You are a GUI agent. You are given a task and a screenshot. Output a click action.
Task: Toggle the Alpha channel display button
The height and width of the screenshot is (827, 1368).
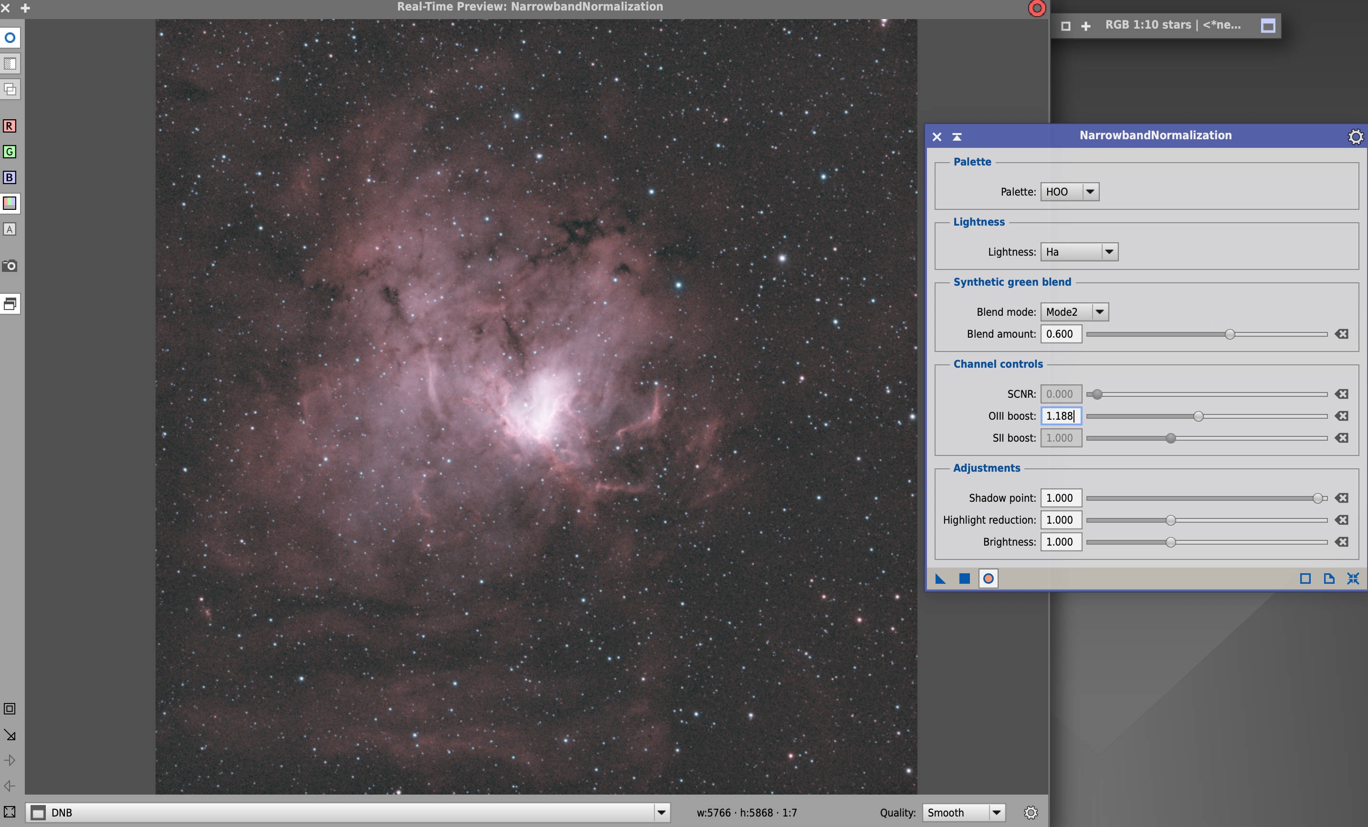(x=10, y=229)
